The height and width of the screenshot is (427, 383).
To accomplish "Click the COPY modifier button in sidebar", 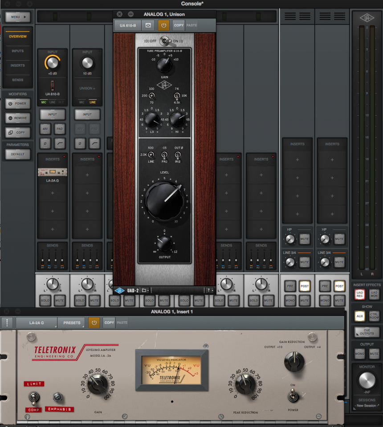I will 18,133.
